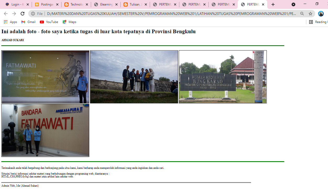Open Apps shortcut in bookmarks bar
The height and width of the screenshot is (196, 328).
coord(10,22)
